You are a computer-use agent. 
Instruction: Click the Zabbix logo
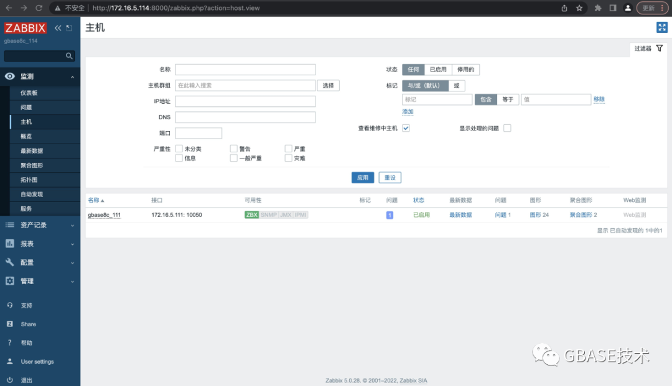(x=26, y=28)
